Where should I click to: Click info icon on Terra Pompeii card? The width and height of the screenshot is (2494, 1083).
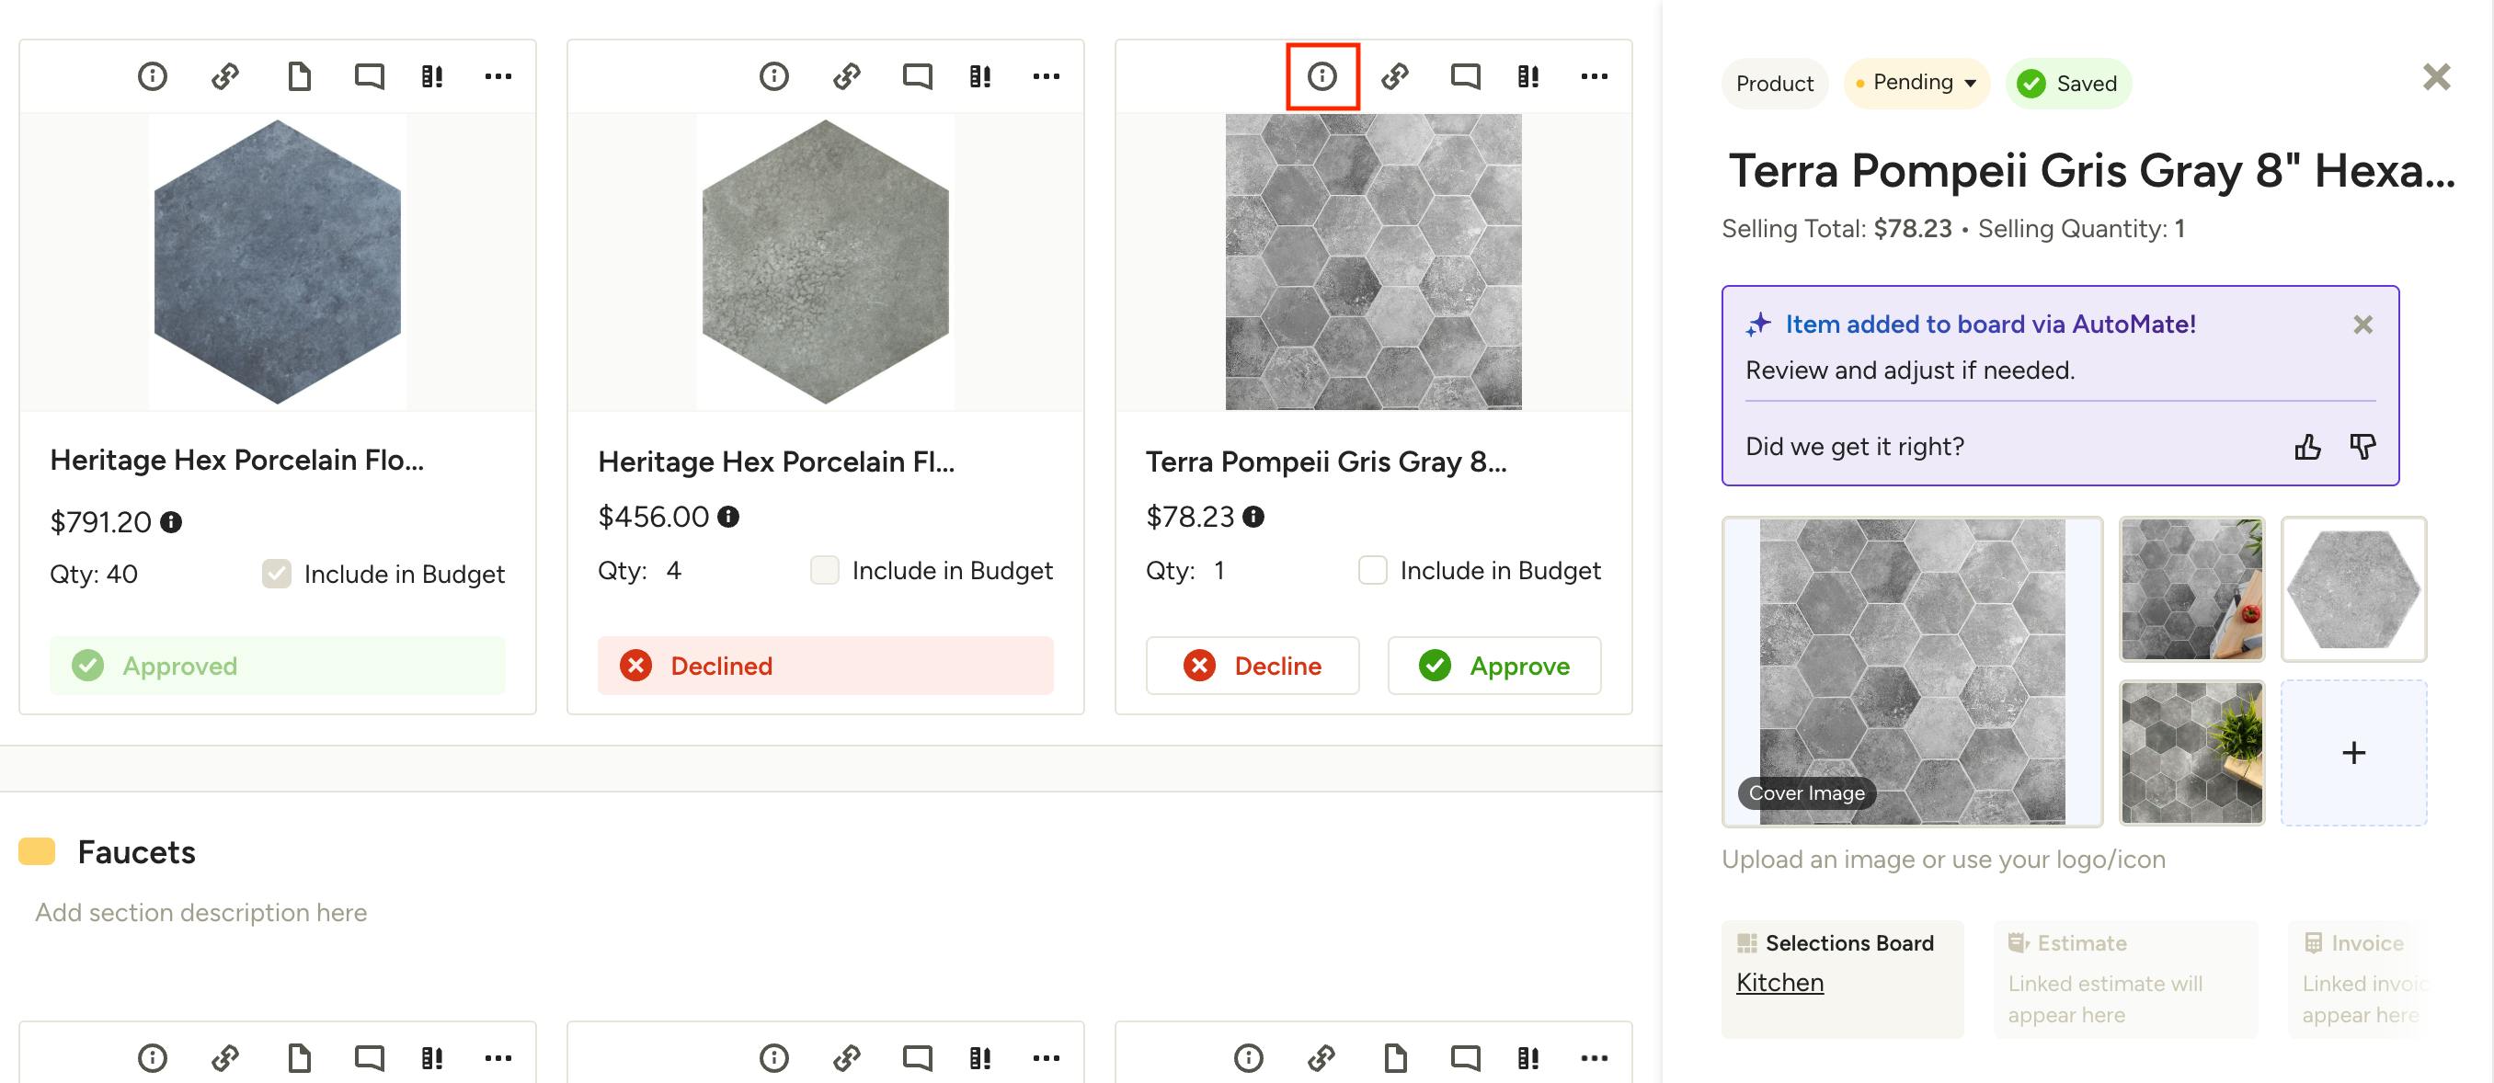click(x=1321, y=75)
